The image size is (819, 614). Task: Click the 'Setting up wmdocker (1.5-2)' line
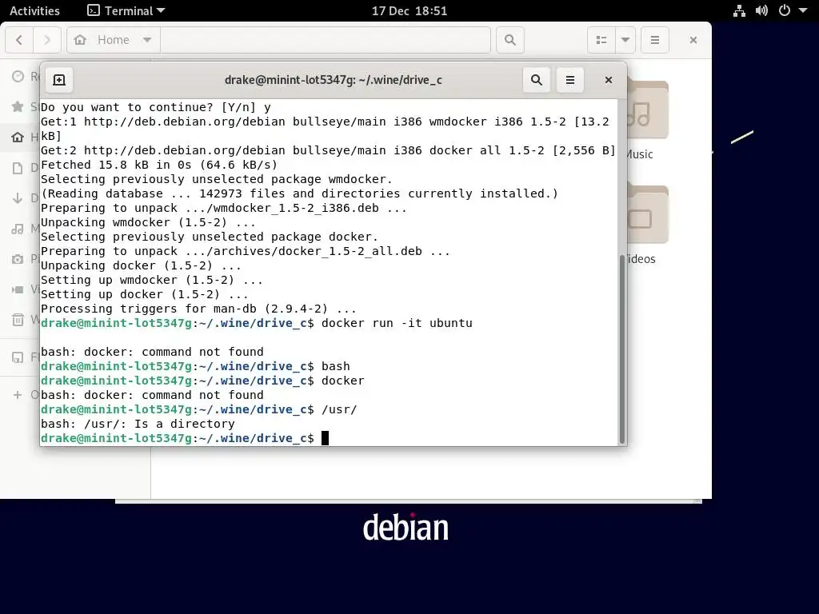click(x=152, y=280)
